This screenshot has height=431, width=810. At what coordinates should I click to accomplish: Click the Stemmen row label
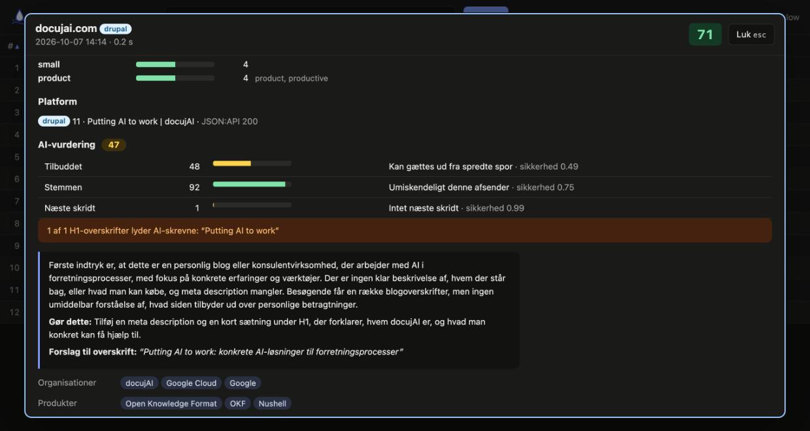coord(63,187)
